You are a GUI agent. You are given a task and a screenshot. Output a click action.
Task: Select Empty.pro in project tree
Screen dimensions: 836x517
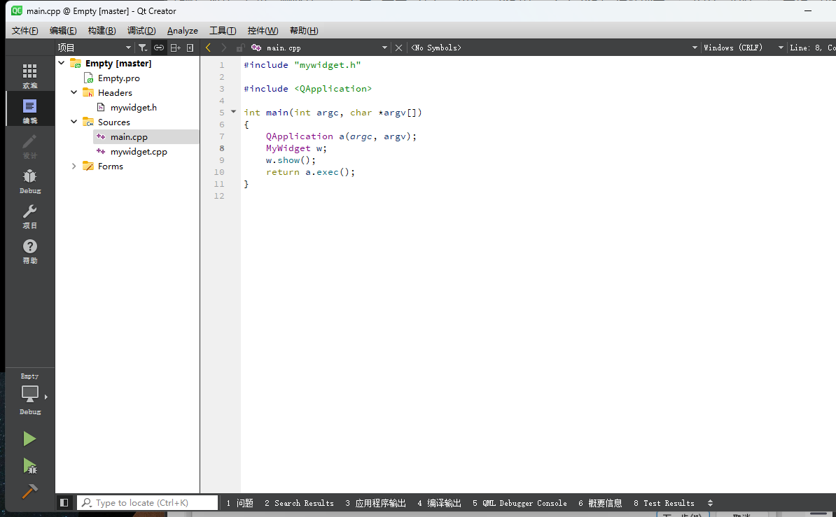point(118,78)
